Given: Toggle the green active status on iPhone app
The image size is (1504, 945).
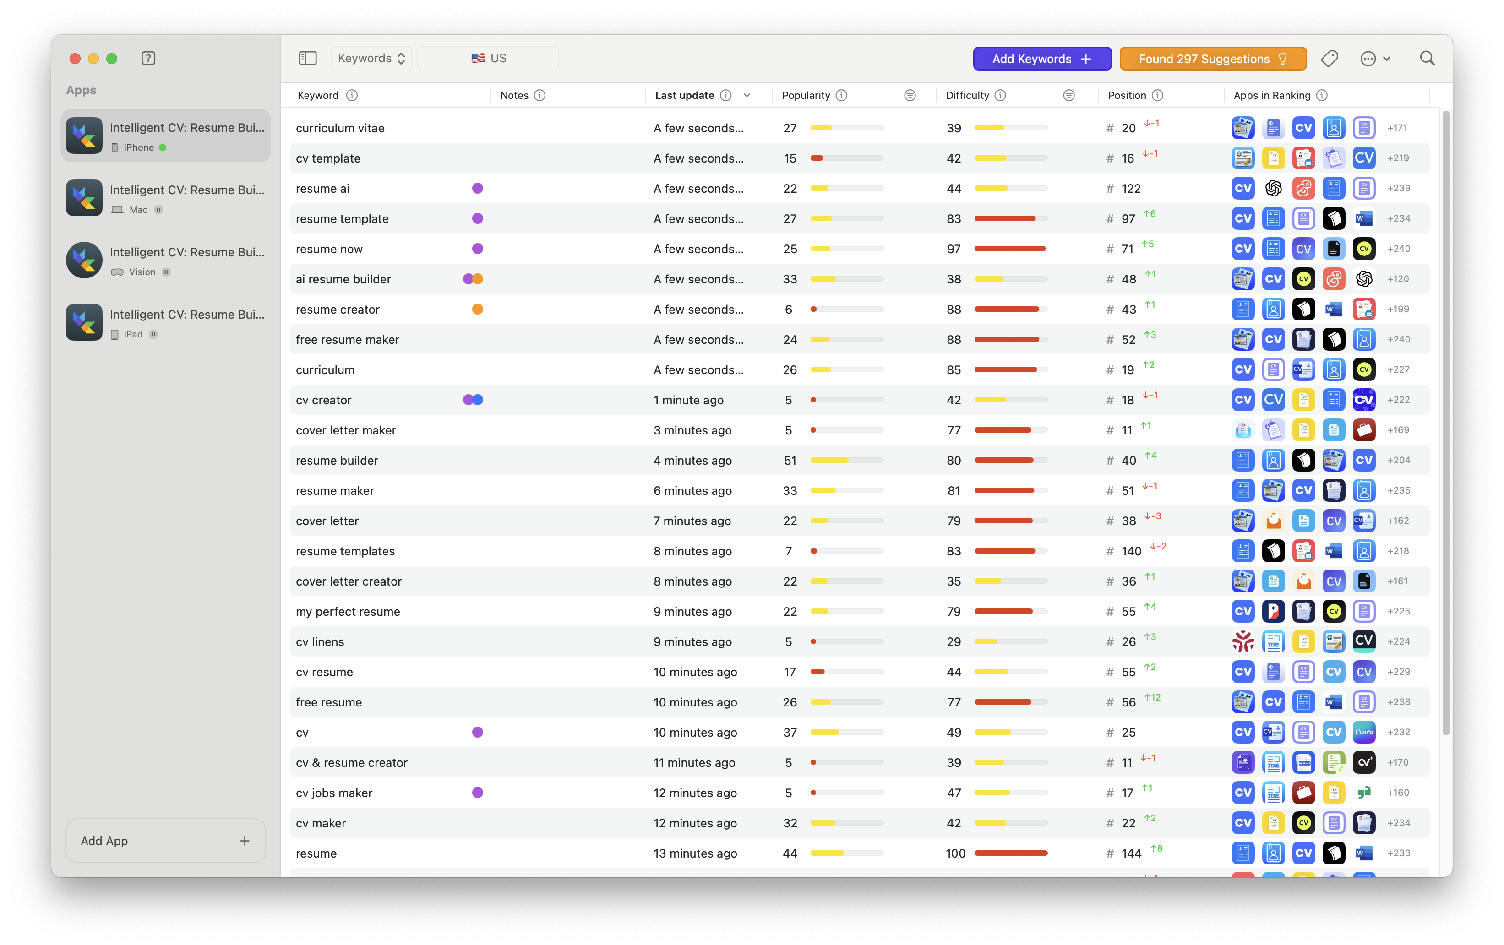Looking at the screenshot, I should pyautogui.click(x=163, y=147).
